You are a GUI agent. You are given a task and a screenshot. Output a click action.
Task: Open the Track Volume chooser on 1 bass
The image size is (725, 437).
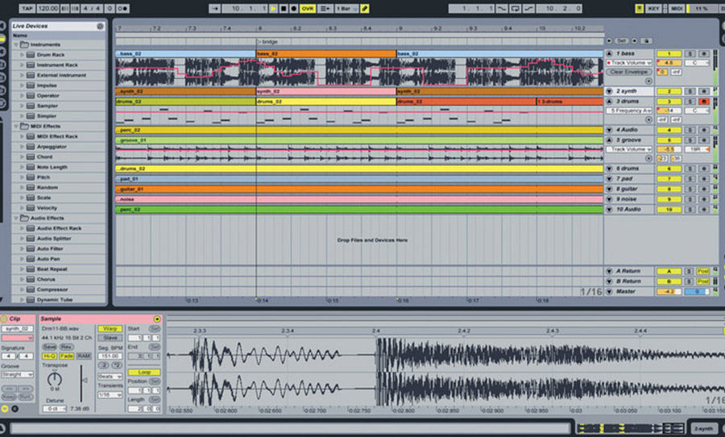(x=629, y=63)
